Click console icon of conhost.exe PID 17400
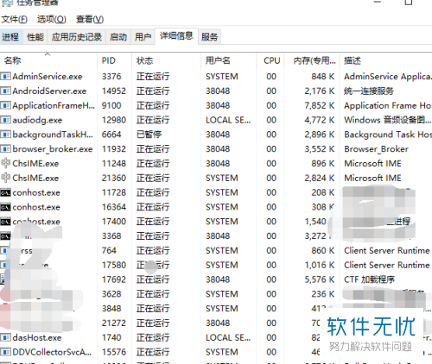This screenshot has width=432, height=364. pyautogui.click(x=5, y=222)
